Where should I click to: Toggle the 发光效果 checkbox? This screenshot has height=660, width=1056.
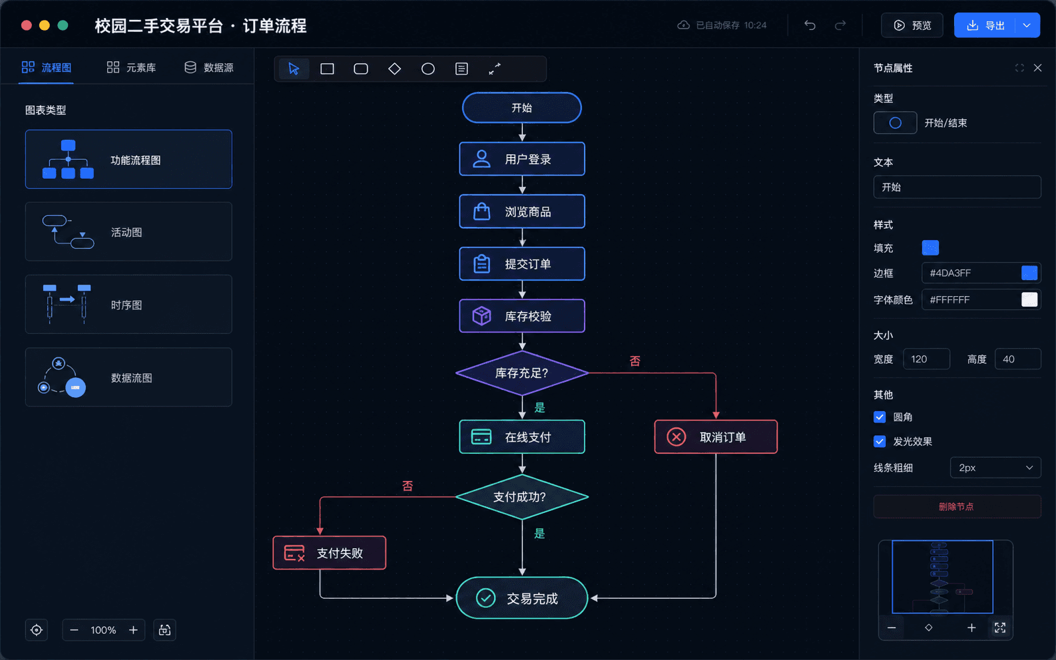pos(880,441)
